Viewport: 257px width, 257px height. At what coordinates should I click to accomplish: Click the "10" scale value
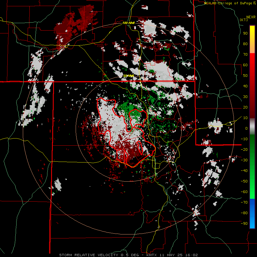point(245,118)
